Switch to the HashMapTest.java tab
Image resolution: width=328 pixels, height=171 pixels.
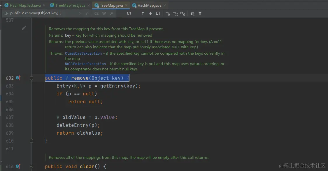coord(25,6)
